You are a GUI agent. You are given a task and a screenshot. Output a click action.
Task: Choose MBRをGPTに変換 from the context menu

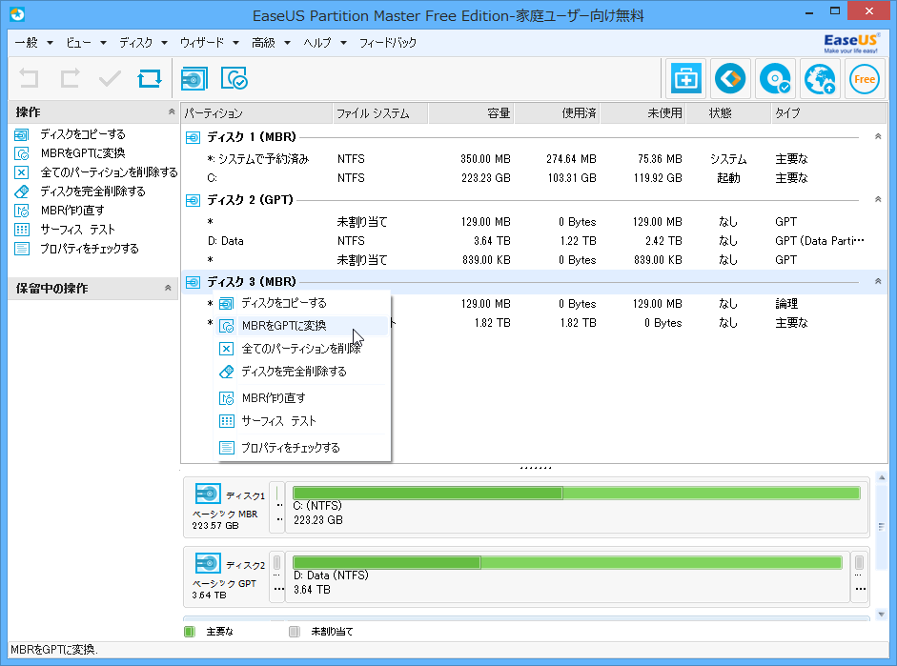302,326
